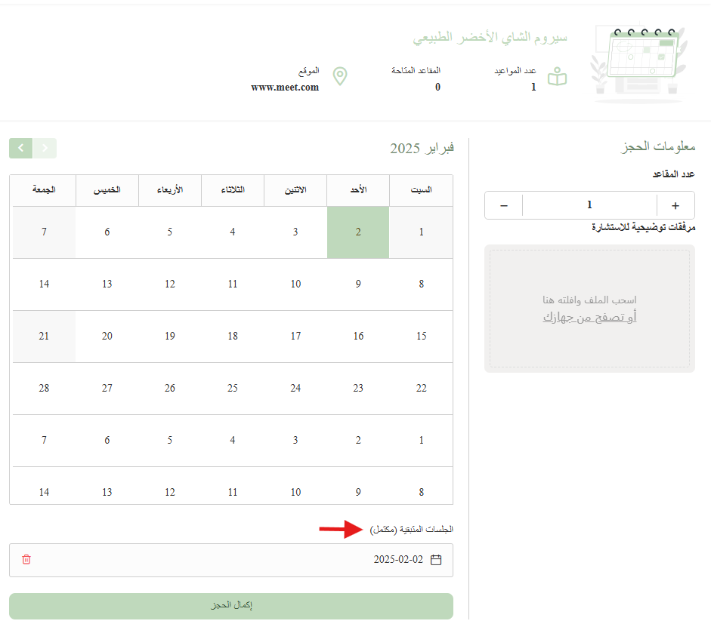
Task: Select day 8 in the second week
Action: (422, 284)
